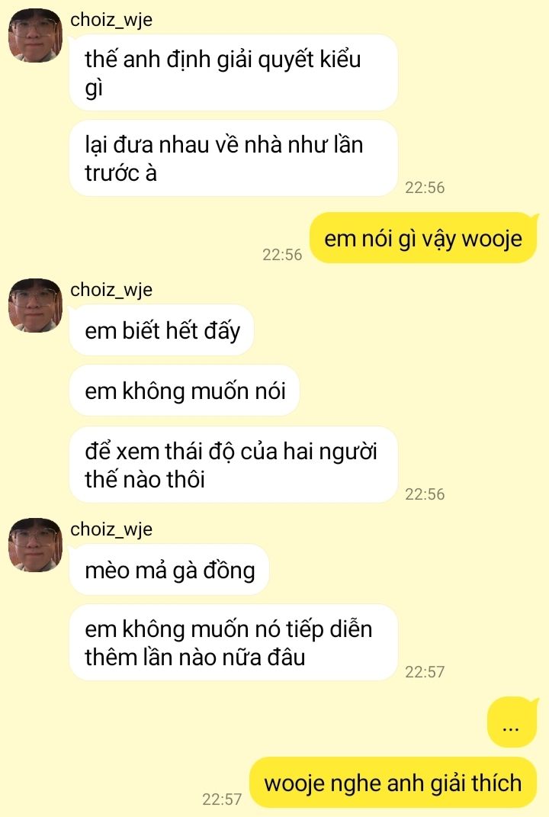Select the topmost choiz_wje username label
This screenshot has width=549, height=817.
click(x=111, y=20)
